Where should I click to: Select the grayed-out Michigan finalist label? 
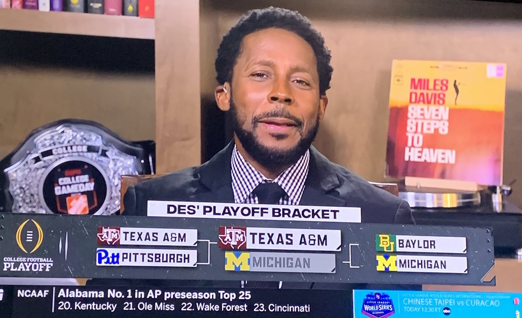click(x=293, y=263)
